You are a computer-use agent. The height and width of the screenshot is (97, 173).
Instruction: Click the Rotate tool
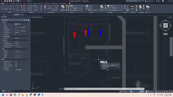pyautogui.click(x=30, y=6)
